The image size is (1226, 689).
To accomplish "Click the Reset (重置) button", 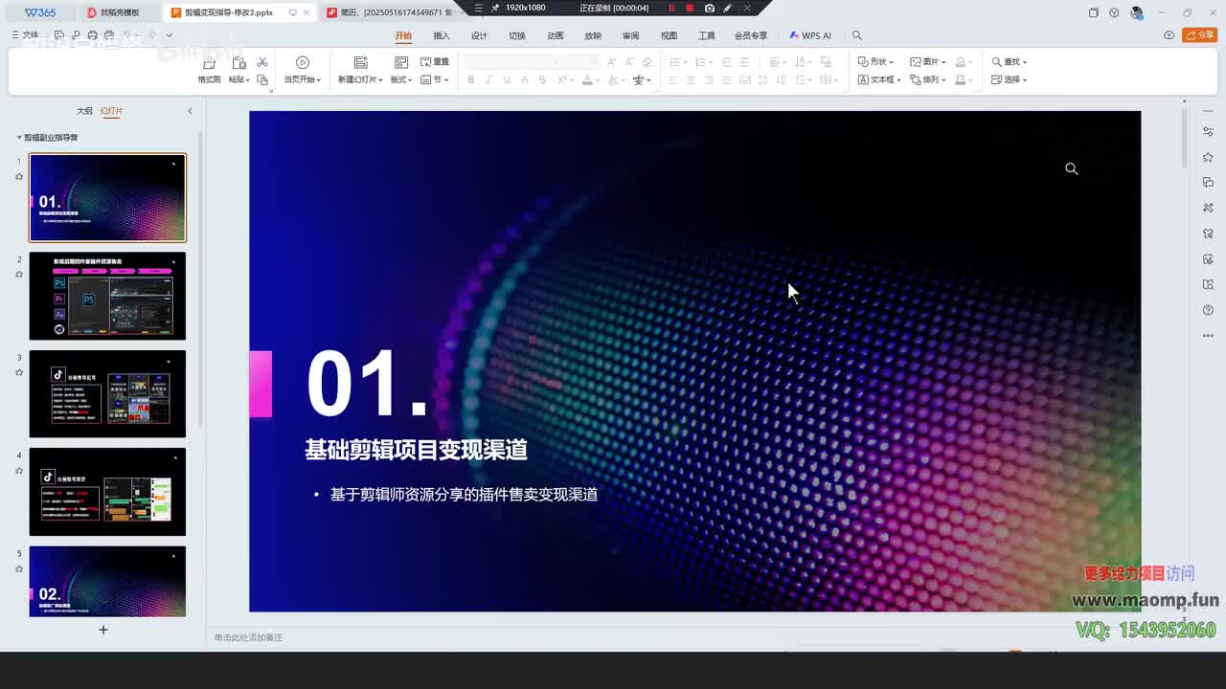I will point(435,62).
